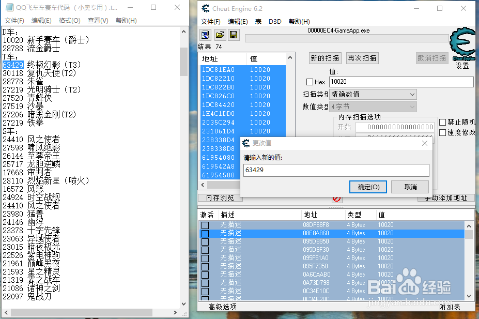
Task: Click the 开始 memory scan start address field
Action: point(395,127)
